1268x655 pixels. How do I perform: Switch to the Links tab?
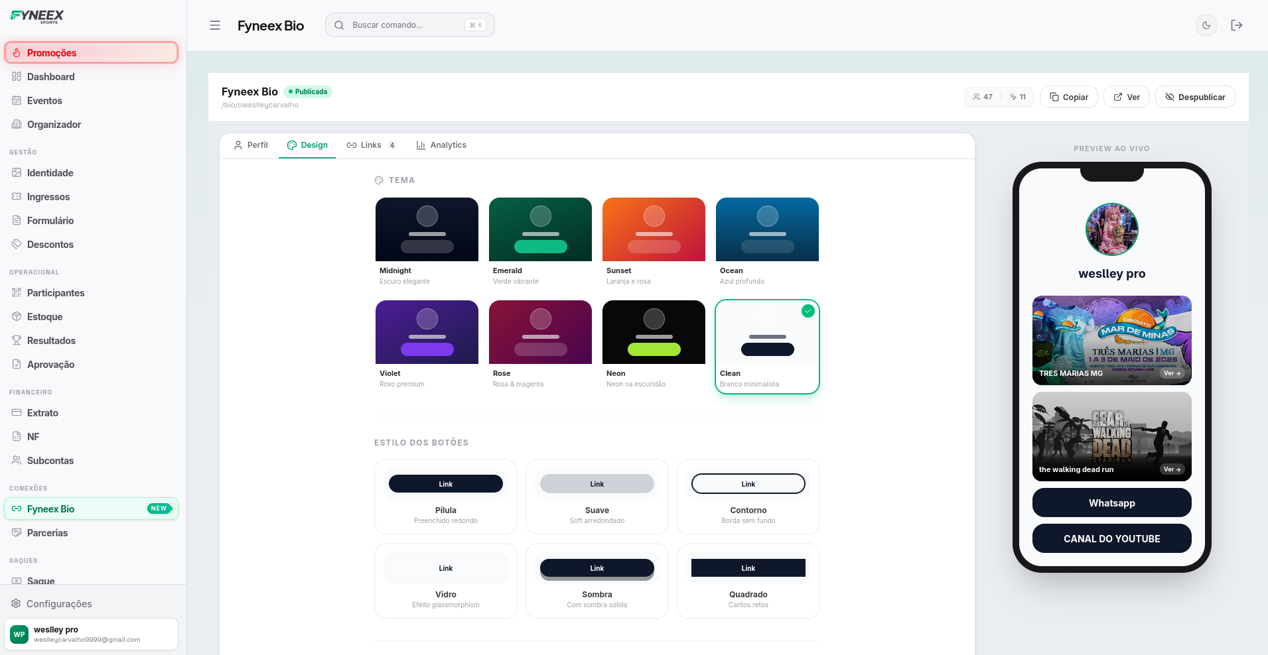pyautogui.click(x=371, y=145)
